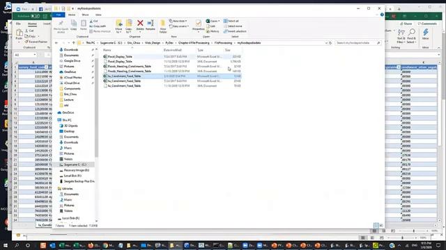
Task: Switch to the Share ribbon tab
Action: pyautogui.click(x=85, y=15)
